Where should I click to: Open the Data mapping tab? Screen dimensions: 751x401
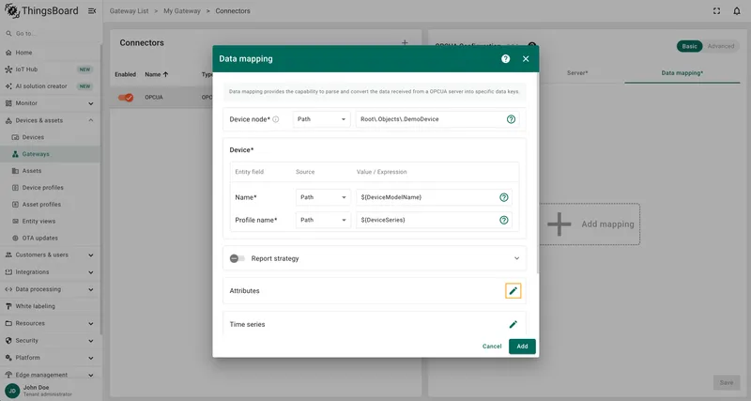682,73
